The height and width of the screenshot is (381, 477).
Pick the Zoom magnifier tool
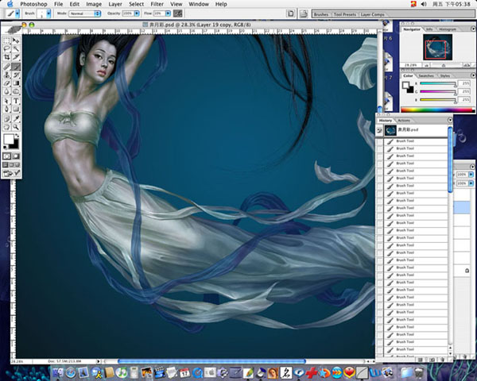(17, 128)
